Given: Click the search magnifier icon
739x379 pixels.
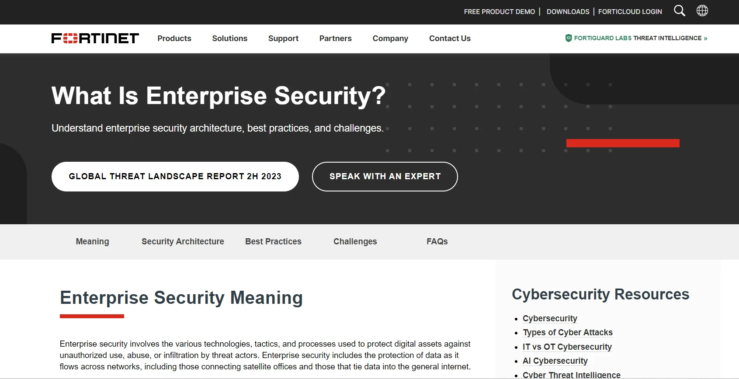Looking at the screenshot, I should click(x=679, y=10).
